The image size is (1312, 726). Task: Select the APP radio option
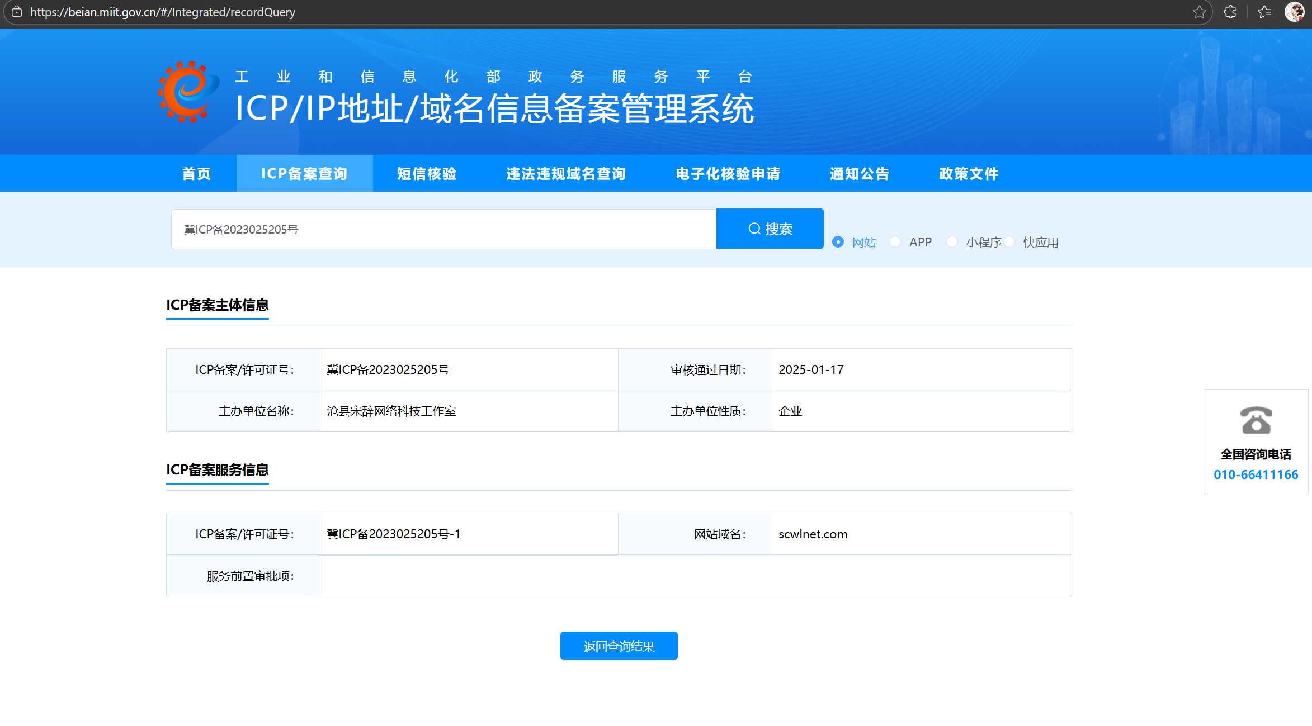[x=895, y=242]
